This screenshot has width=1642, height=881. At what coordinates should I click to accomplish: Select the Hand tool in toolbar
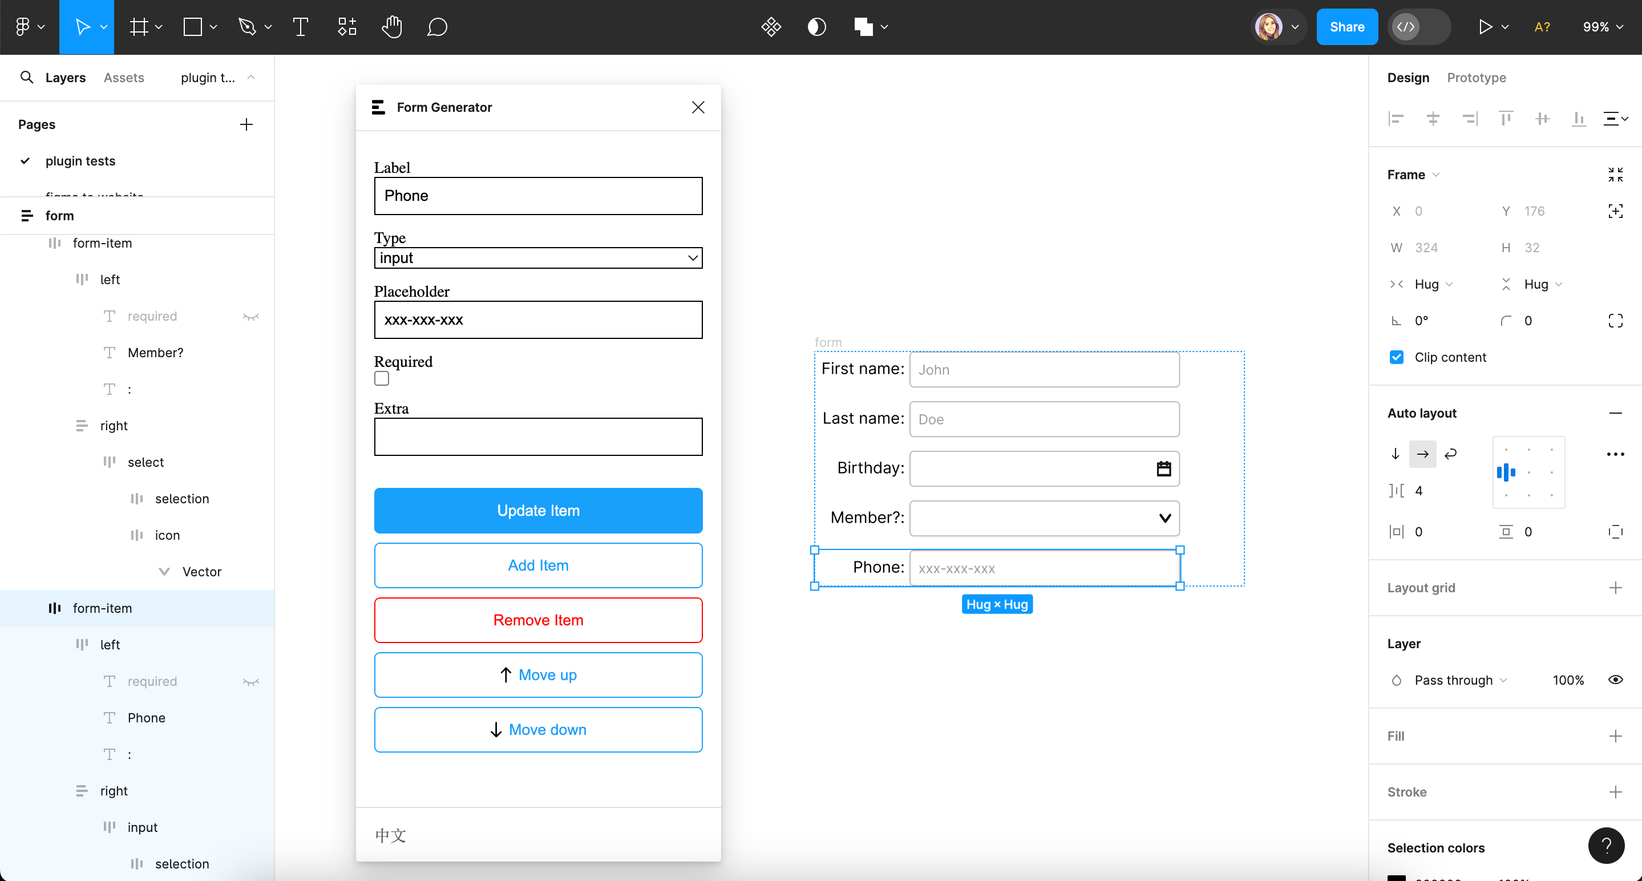click(x=391, y=27)
